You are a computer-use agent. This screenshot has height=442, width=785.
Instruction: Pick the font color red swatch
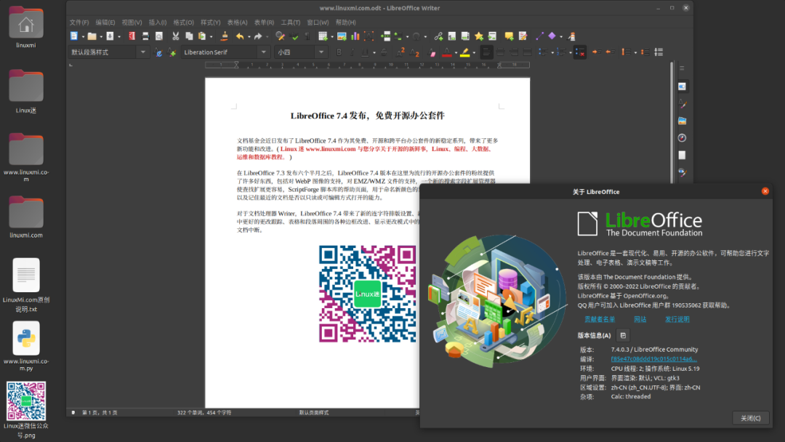pyautogui.click(x=446, y=55)
